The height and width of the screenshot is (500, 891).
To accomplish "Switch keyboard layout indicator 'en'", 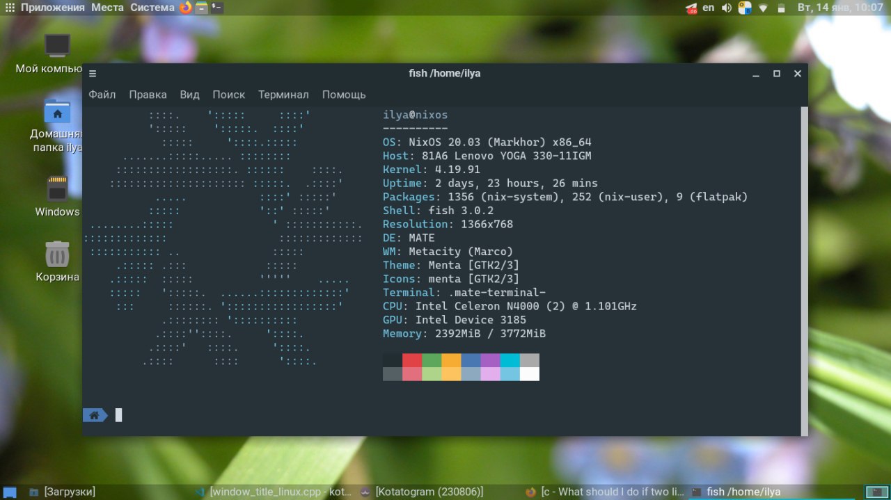I will click(709, 8).
